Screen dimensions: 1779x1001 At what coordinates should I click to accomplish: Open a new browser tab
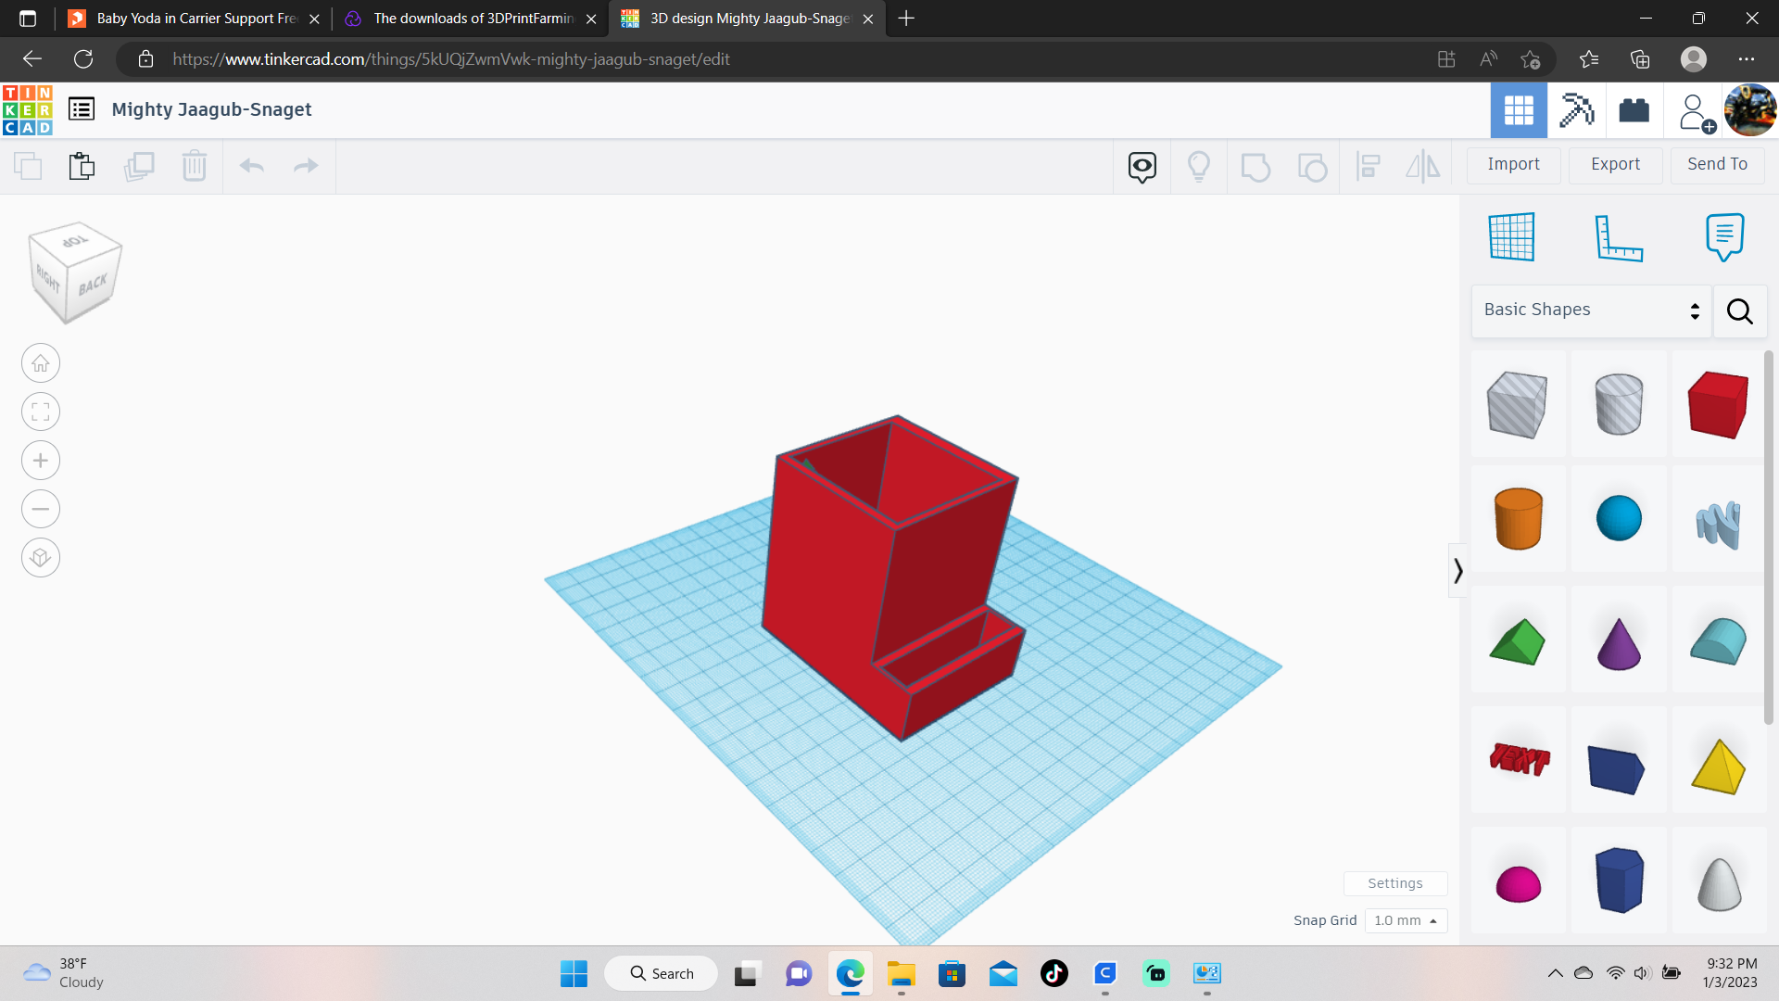click(x=906, y=19)
